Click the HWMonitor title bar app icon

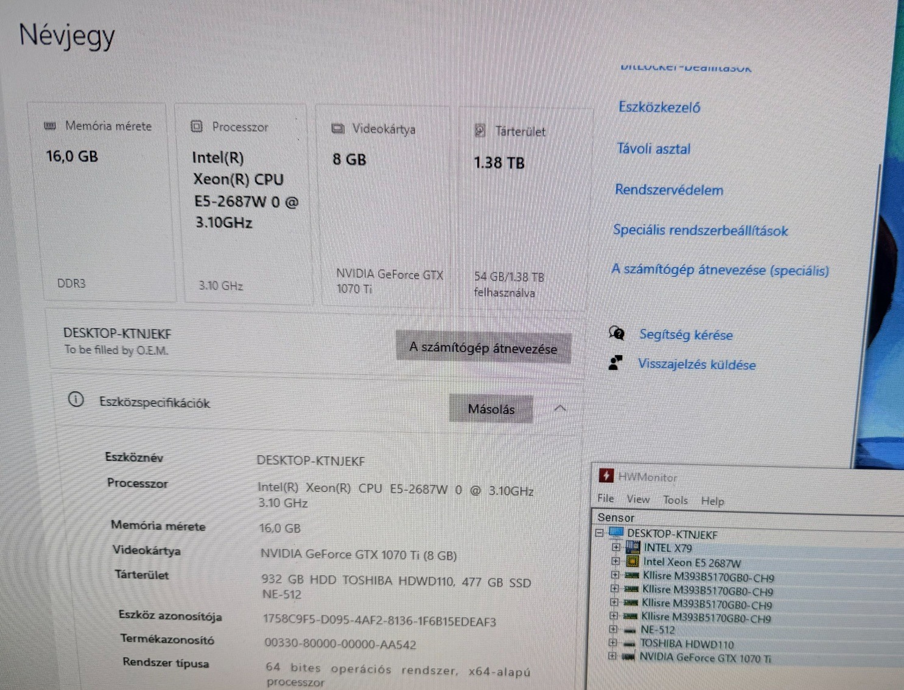click(x=606, y=475)
